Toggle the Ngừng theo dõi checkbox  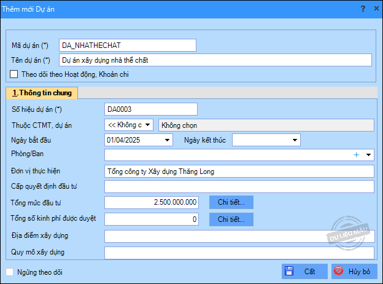pos(9,272)
